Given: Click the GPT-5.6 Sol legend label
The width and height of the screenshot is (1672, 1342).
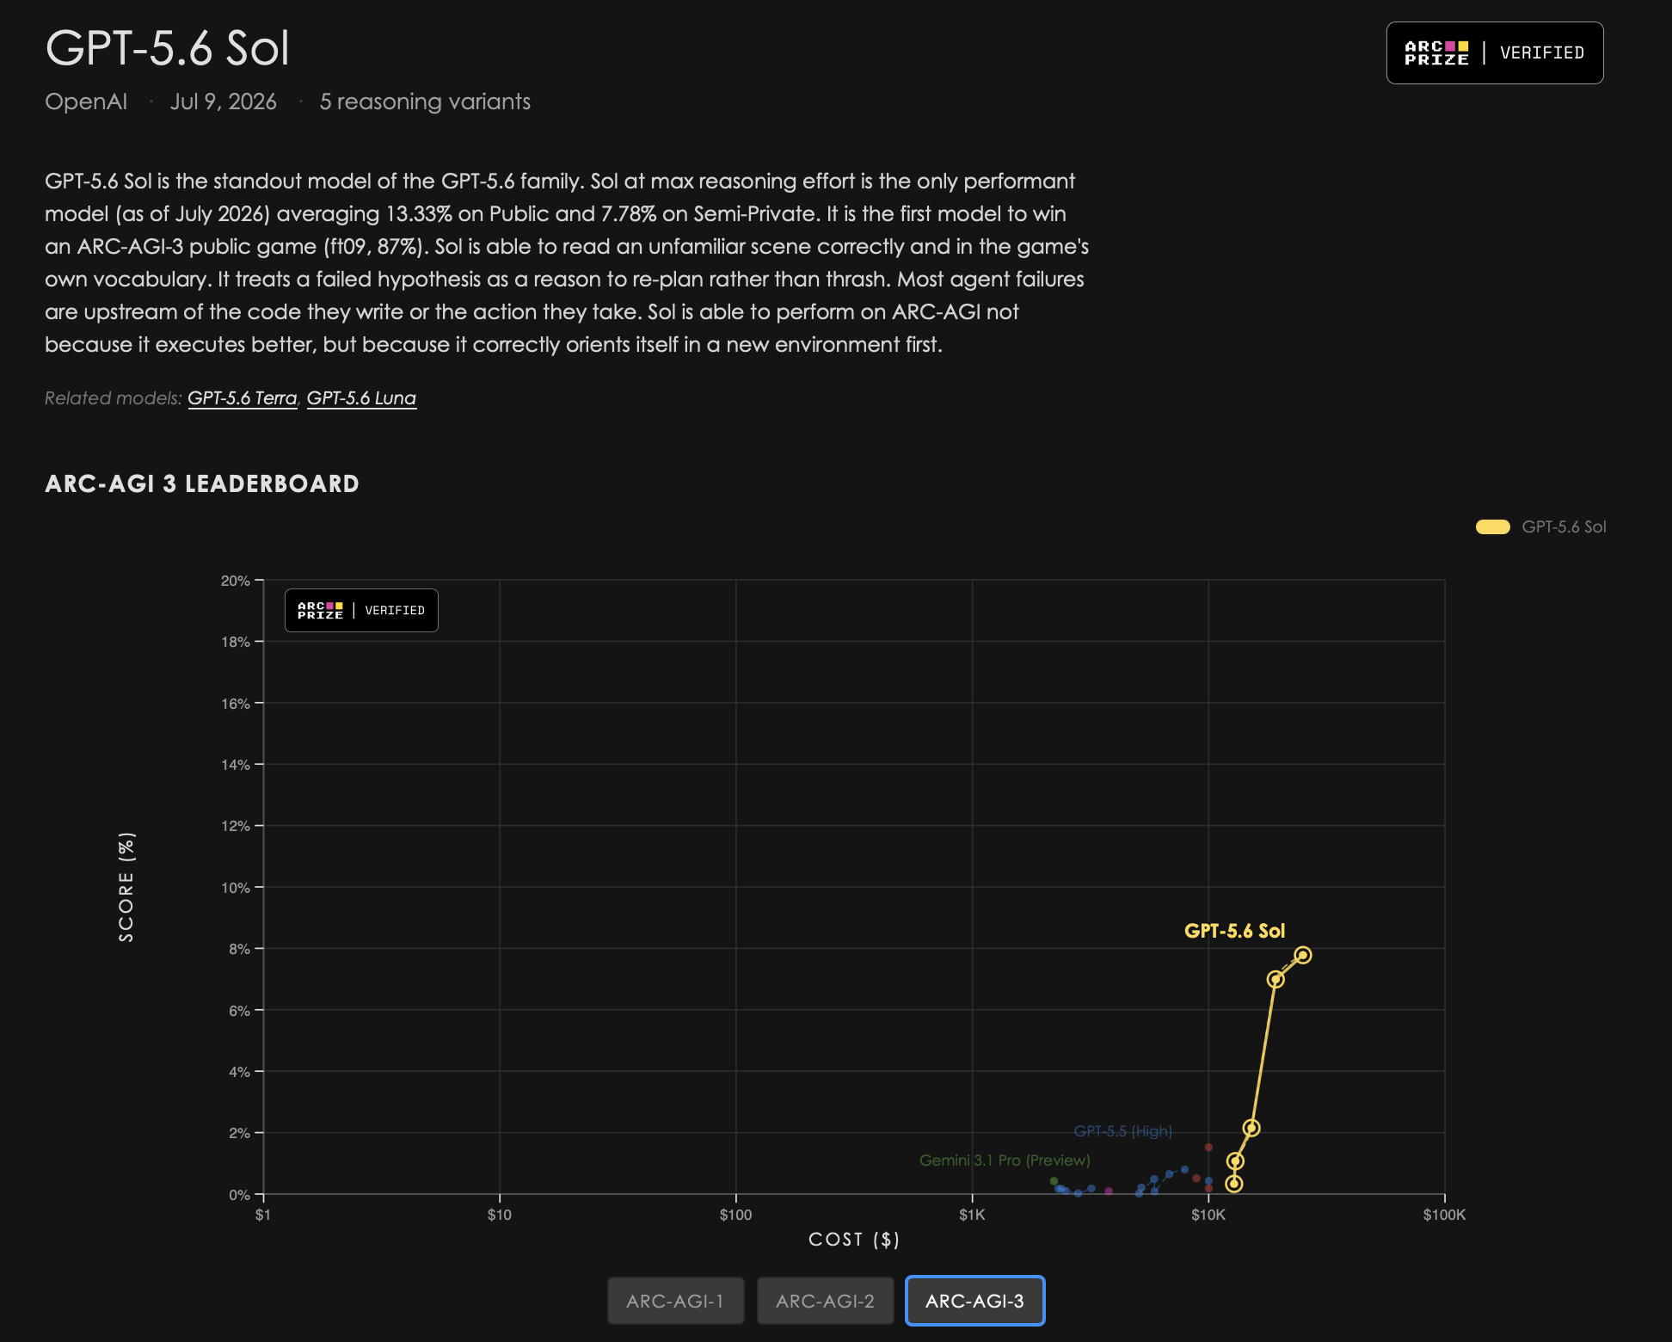Looking at the screenshot, I should click(1564, 526).
